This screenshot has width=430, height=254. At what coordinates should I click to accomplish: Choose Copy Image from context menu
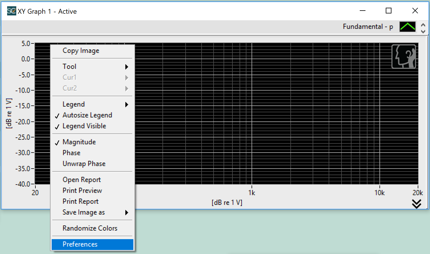[x=93, y=51]
